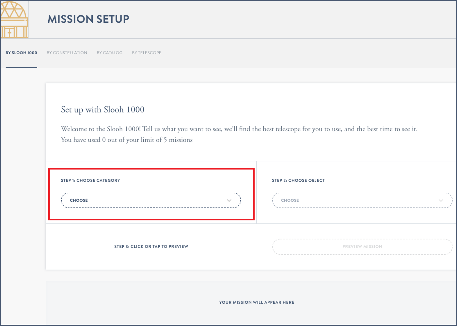457x326 pixels.
Task: Click the 'Your mission will appear here' text
Action: point(257,302)
